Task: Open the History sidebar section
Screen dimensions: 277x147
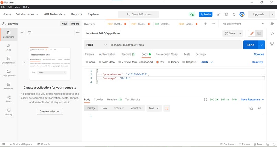Action: (x=9, y=112)
